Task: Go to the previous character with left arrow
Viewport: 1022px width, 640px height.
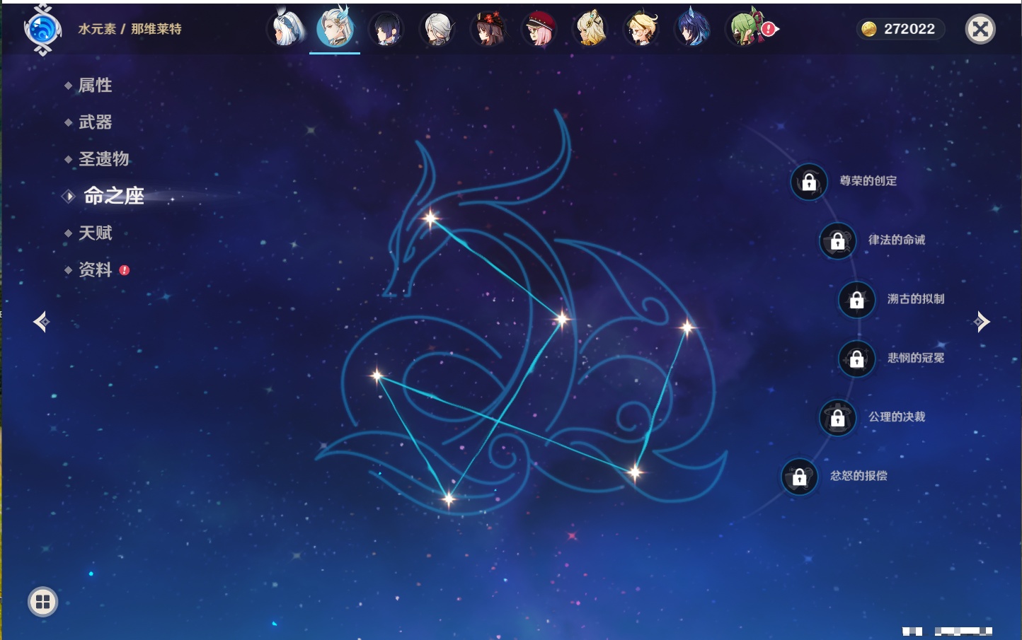Action: (41, 322)
